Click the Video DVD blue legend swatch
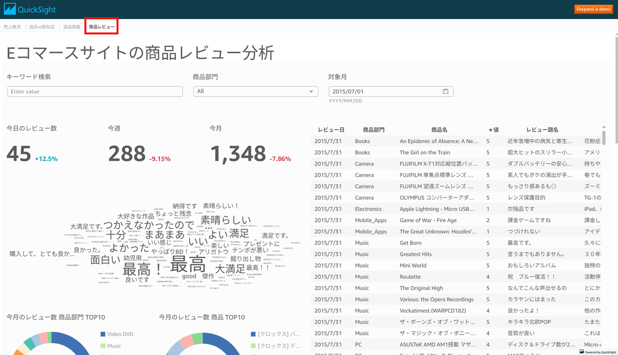The image size is (618, 355). (x=103, y=334)
